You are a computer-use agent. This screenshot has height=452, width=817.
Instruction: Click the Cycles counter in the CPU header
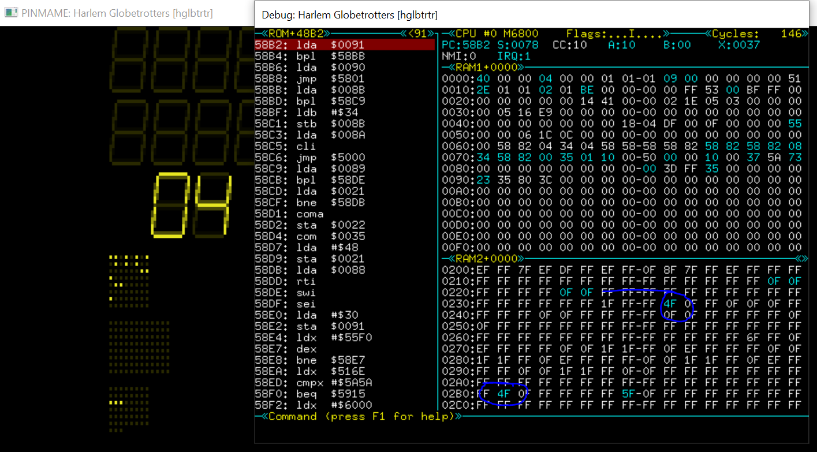pos(756,33)
